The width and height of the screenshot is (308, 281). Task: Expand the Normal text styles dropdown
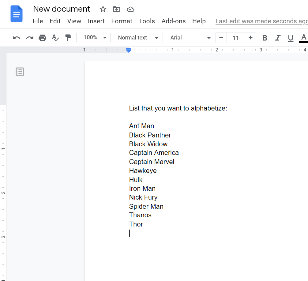(x=138, y=38)
